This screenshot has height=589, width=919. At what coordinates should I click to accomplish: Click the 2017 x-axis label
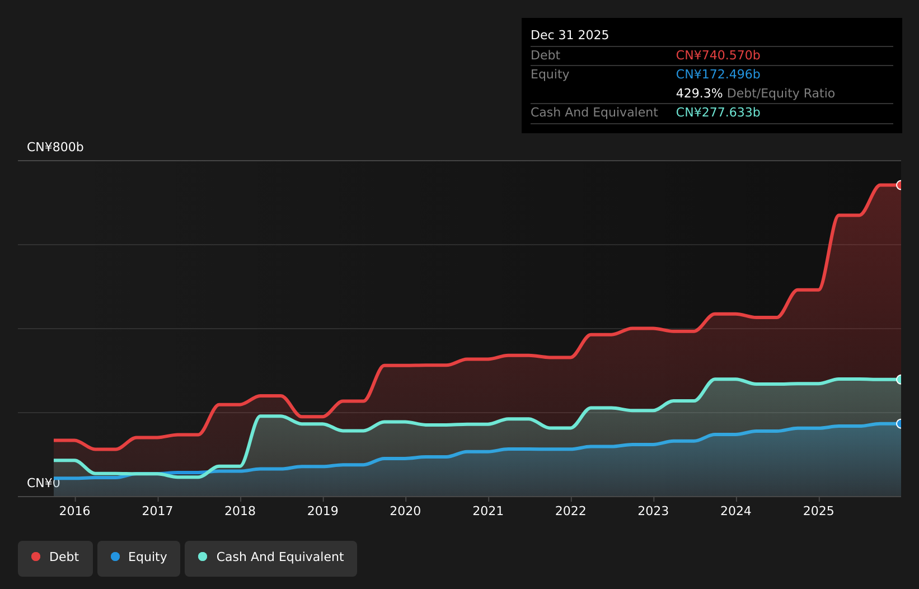pos(158,511)
